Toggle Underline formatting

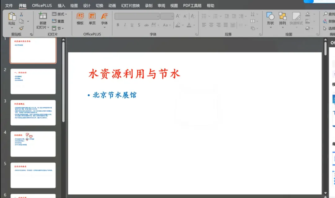[x=132, y=25]
